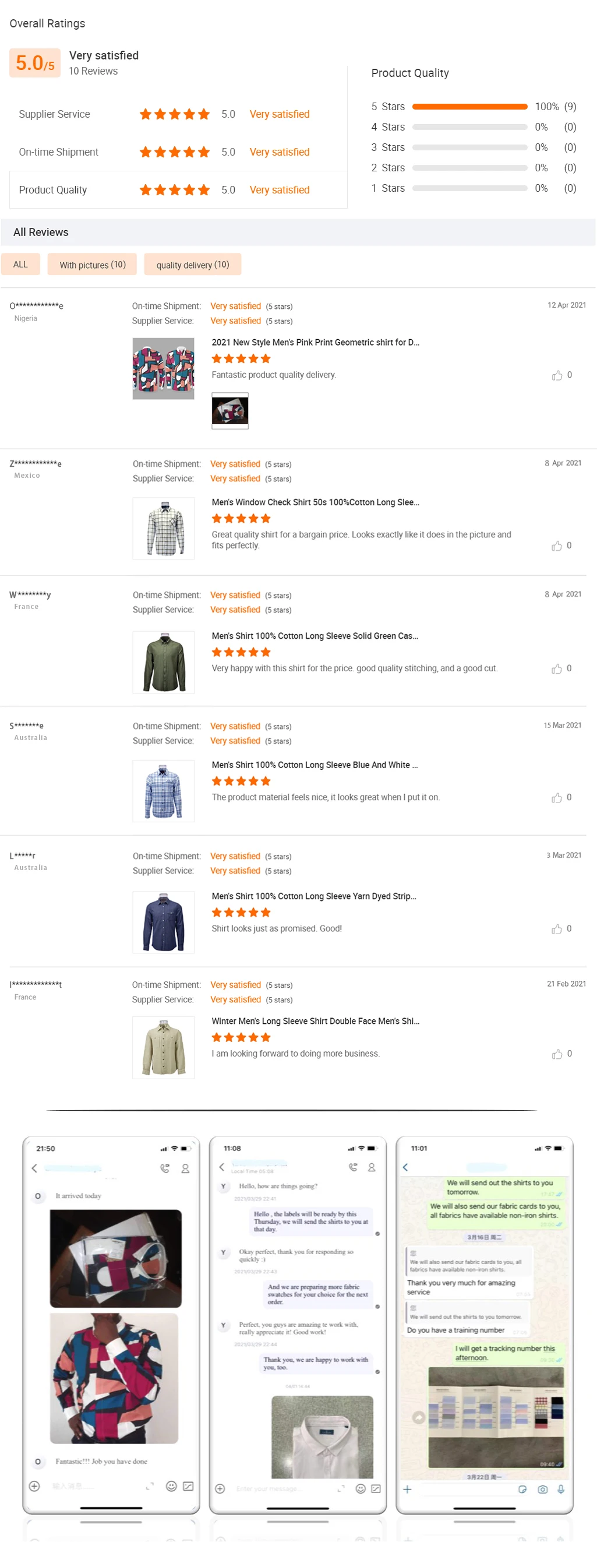
Task: Click the 5 Stars orange rating bar
Action: coord(469,107)
